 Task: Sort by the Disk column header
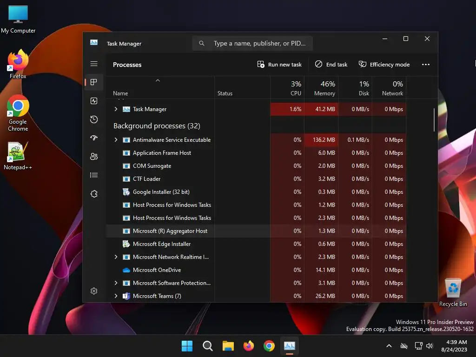point(355,87)
